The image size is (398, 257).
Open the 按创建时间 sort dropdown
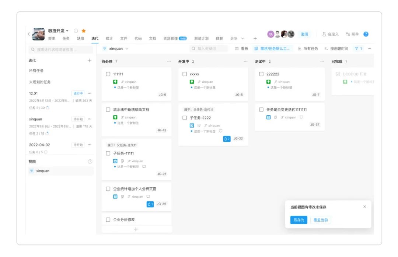(x=336, y=49)
